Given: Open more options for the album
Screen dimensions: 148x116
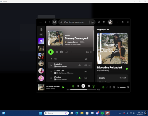Looking at the screenshot, I should click(x=71, y=52).
